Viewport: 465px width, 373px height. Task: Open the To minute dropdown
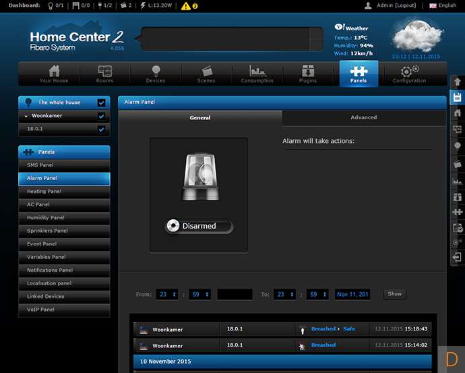pos(316,294)
